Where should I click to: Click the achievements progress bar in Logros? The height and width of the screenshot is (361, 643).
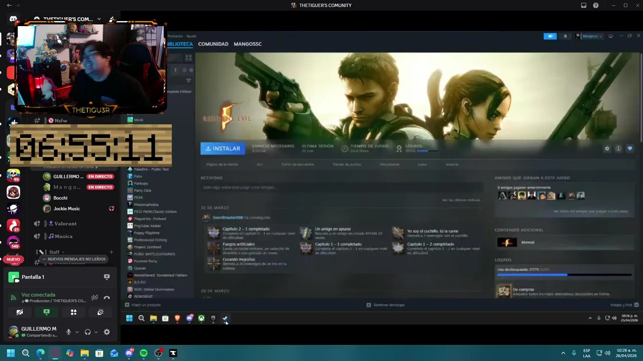[x=564, y=275]
